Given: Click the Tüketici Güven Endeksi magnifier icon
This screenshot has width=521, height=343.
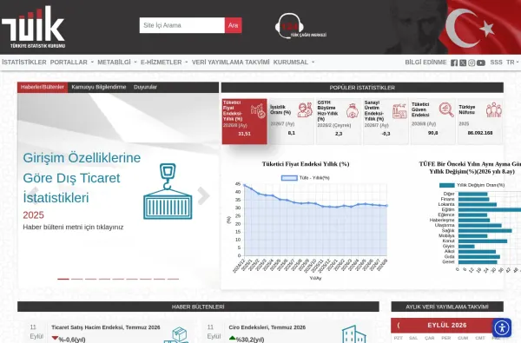Looking at the screenshot, I should tap(446, 109).
